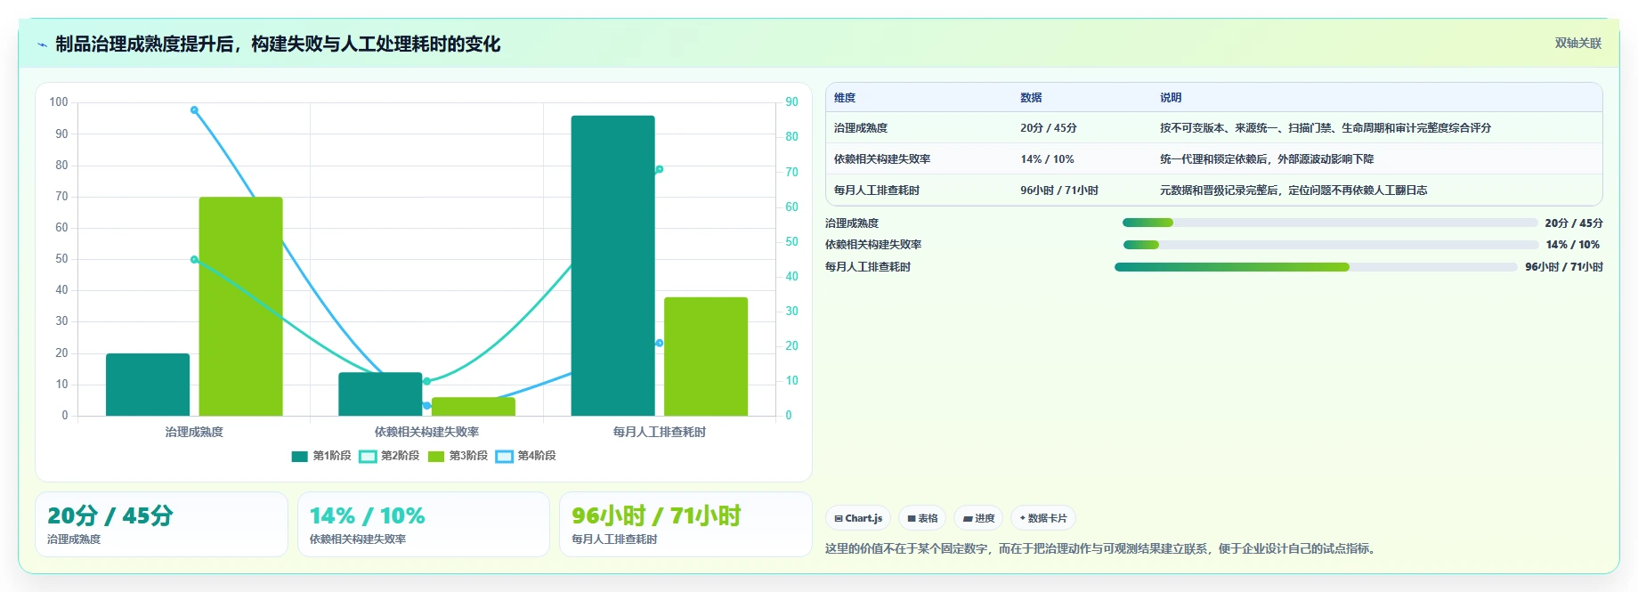Click the icon left of the chart title

pos(42,45)
